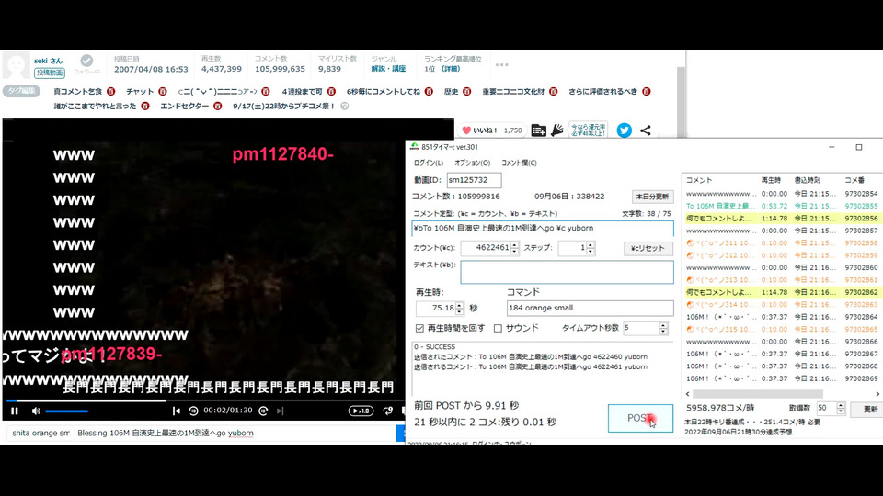Screen dimensions: 883x496
Task: Uncheck the 再生時間を回す checkbox
Action: coord(419,328)
